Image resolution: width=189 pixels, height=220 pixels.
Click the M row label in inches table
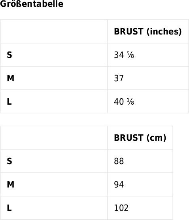coord(11,78)
